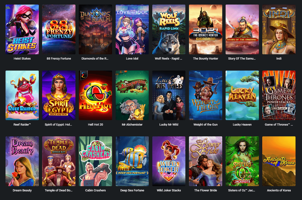Launch 88 Frenzy Fortune game tile
The width and height of the screenshot is (302, 200).
click(x=59, y=29)
